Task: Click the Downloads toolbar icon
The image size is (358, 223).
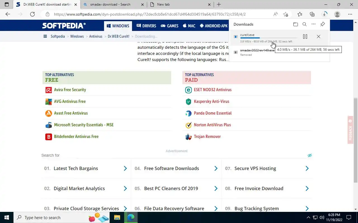Action: tap(325, 14)
